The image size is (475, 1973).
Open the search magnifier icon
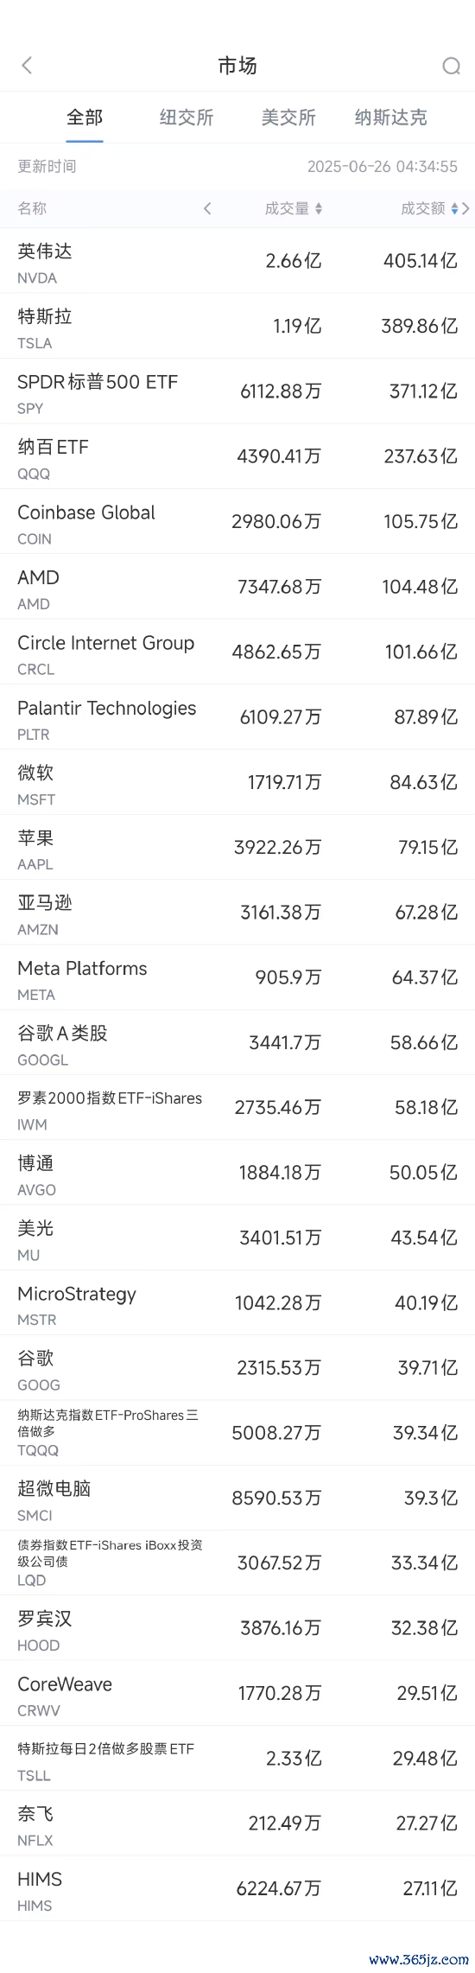[451, 66]
